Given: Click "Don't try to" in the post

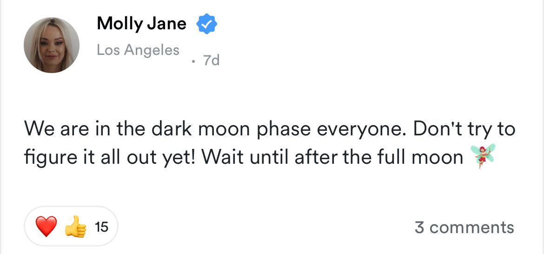Looking at the screenshot, I should coord(464,129).
